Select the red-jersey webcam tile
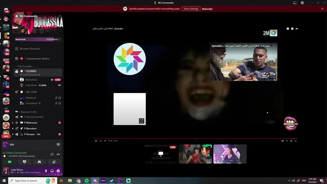 coord(195,154)
